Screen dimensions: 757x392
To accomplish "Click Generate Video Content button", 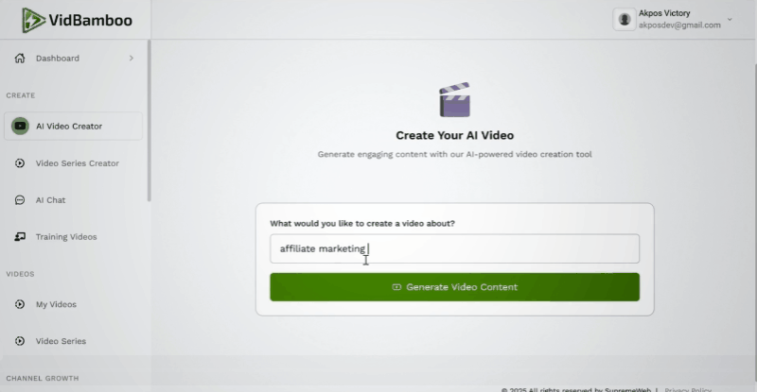I will tap(455, 287).
